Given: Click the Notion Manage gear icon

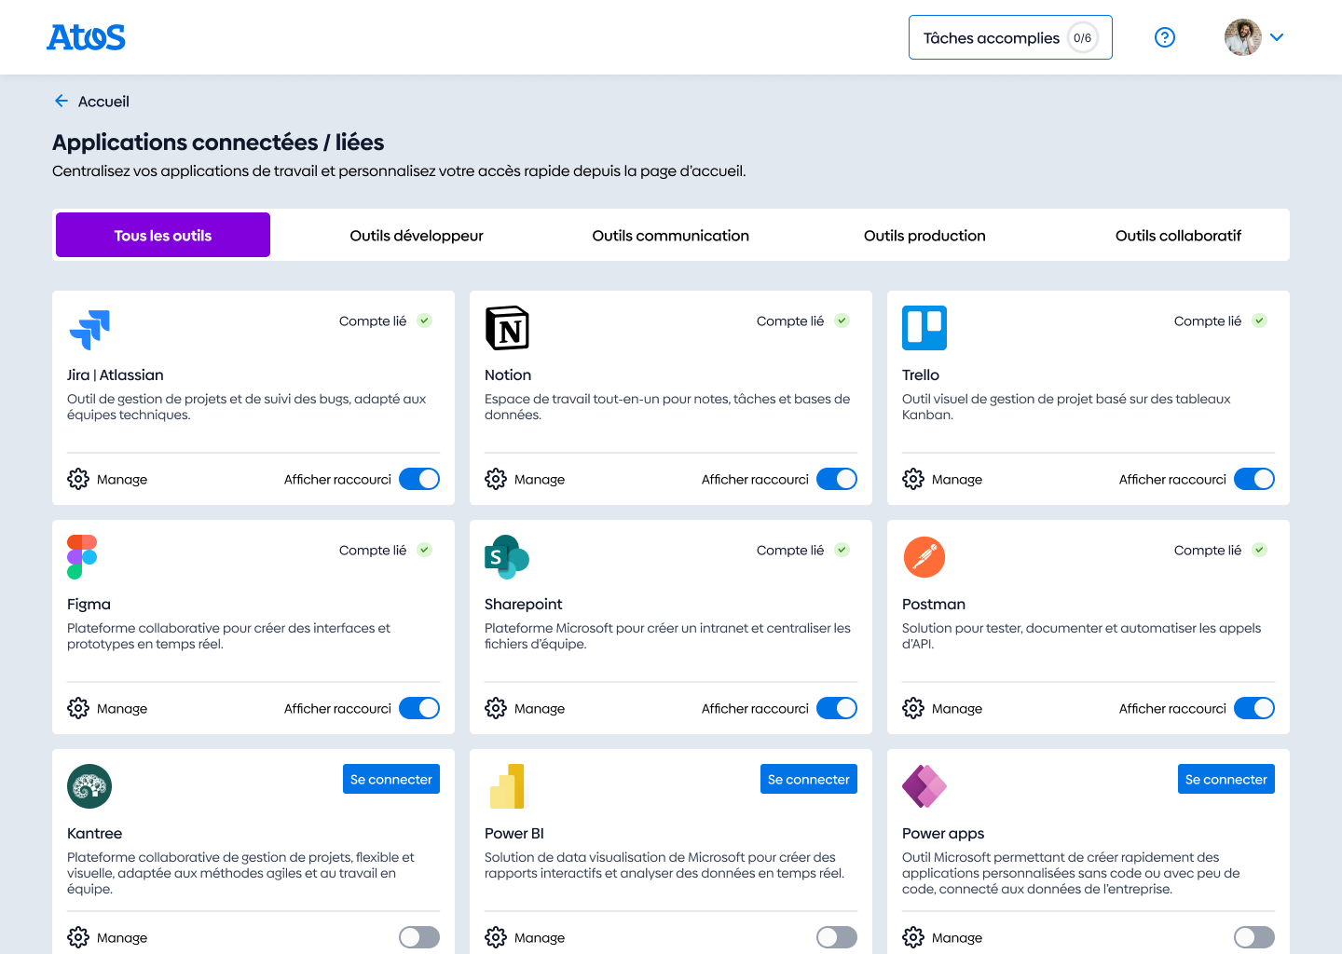Looking at the screenshot, I should (x=496, y=479).
